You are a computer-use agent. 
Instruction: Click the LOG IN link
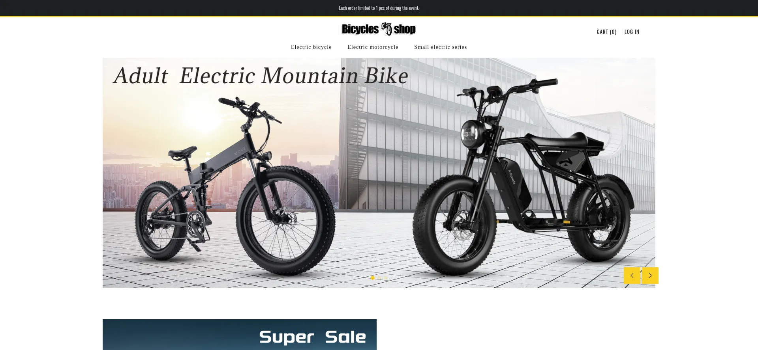(632, 32)
